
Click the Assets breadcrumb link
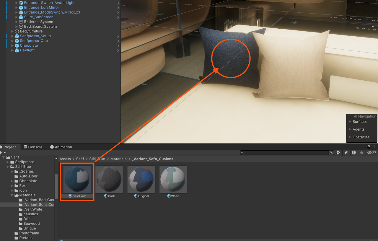tap(65, 159)
